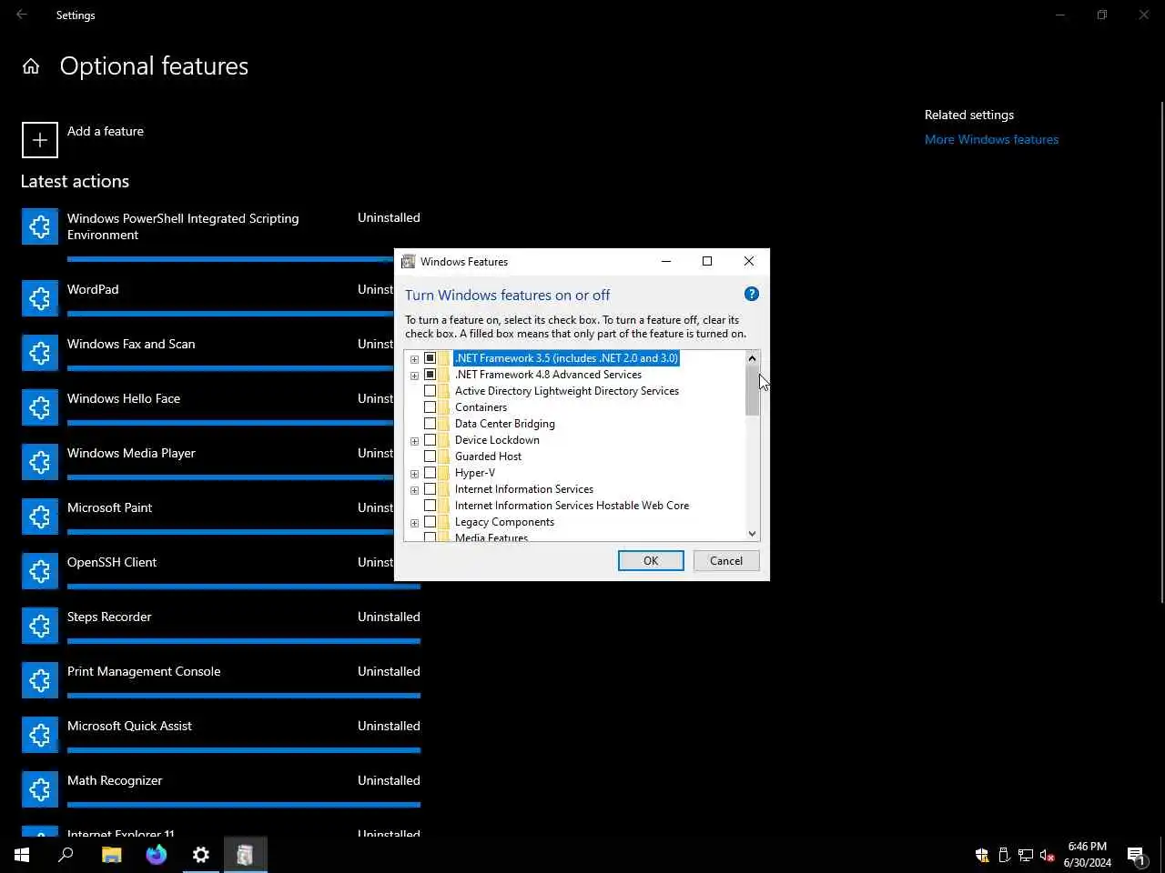Expand the Legacy Components node
The width and height of the screenshot is (1165, 873).
[x=414, y=523]
